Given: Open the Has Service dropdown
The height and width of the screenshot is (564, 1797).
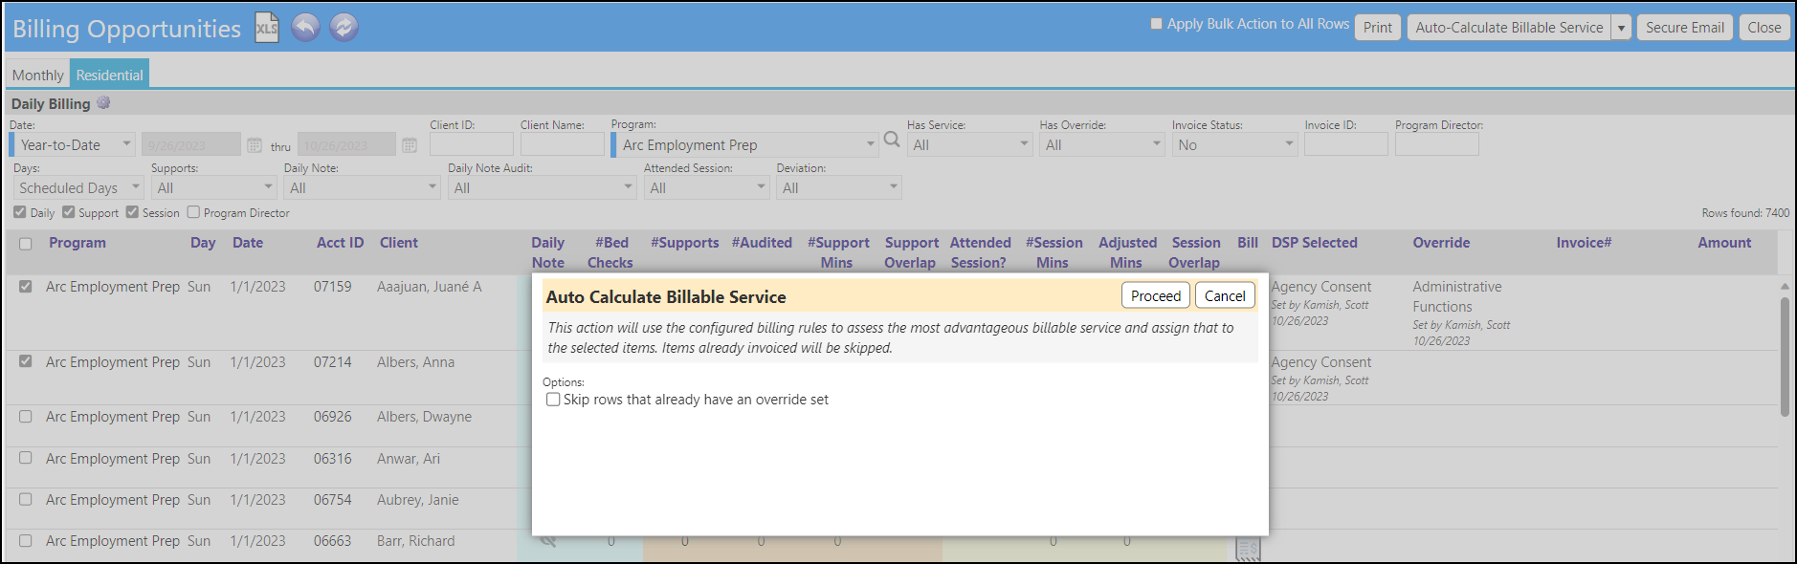Looking at the screenshot, I should pyautogui.click(x=969, y=144).
